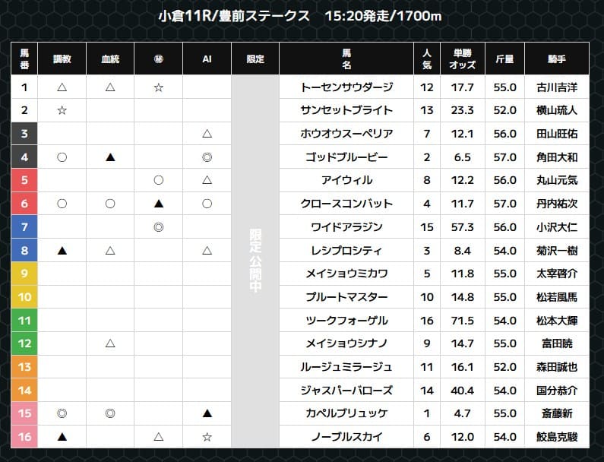Click the star mark in サンセットブライト row
This screenshot has width=604, height=462.
pos(62,111)
